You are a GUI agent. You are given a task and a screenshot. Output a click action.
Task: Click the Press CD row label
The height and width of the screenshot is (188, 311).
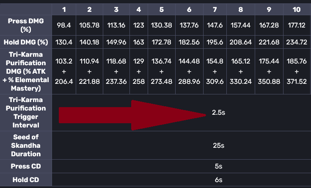pyautogui.click(x=26, y=166)
